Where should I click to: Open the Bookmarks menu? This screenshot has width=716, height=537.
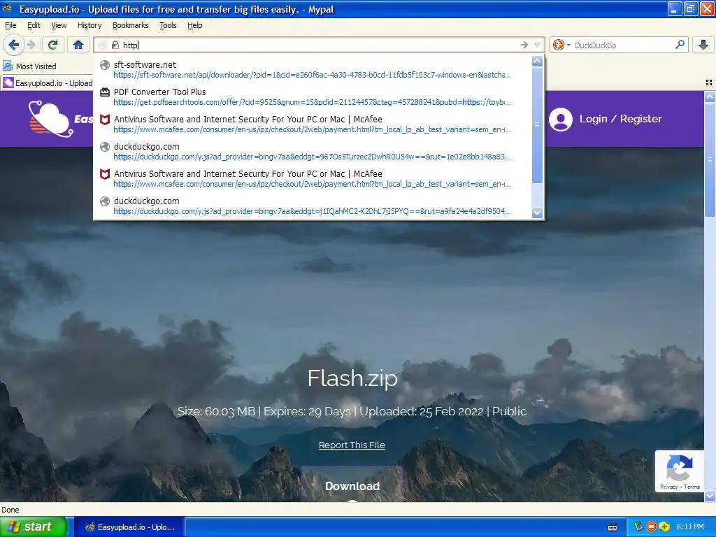click(131, 25)
